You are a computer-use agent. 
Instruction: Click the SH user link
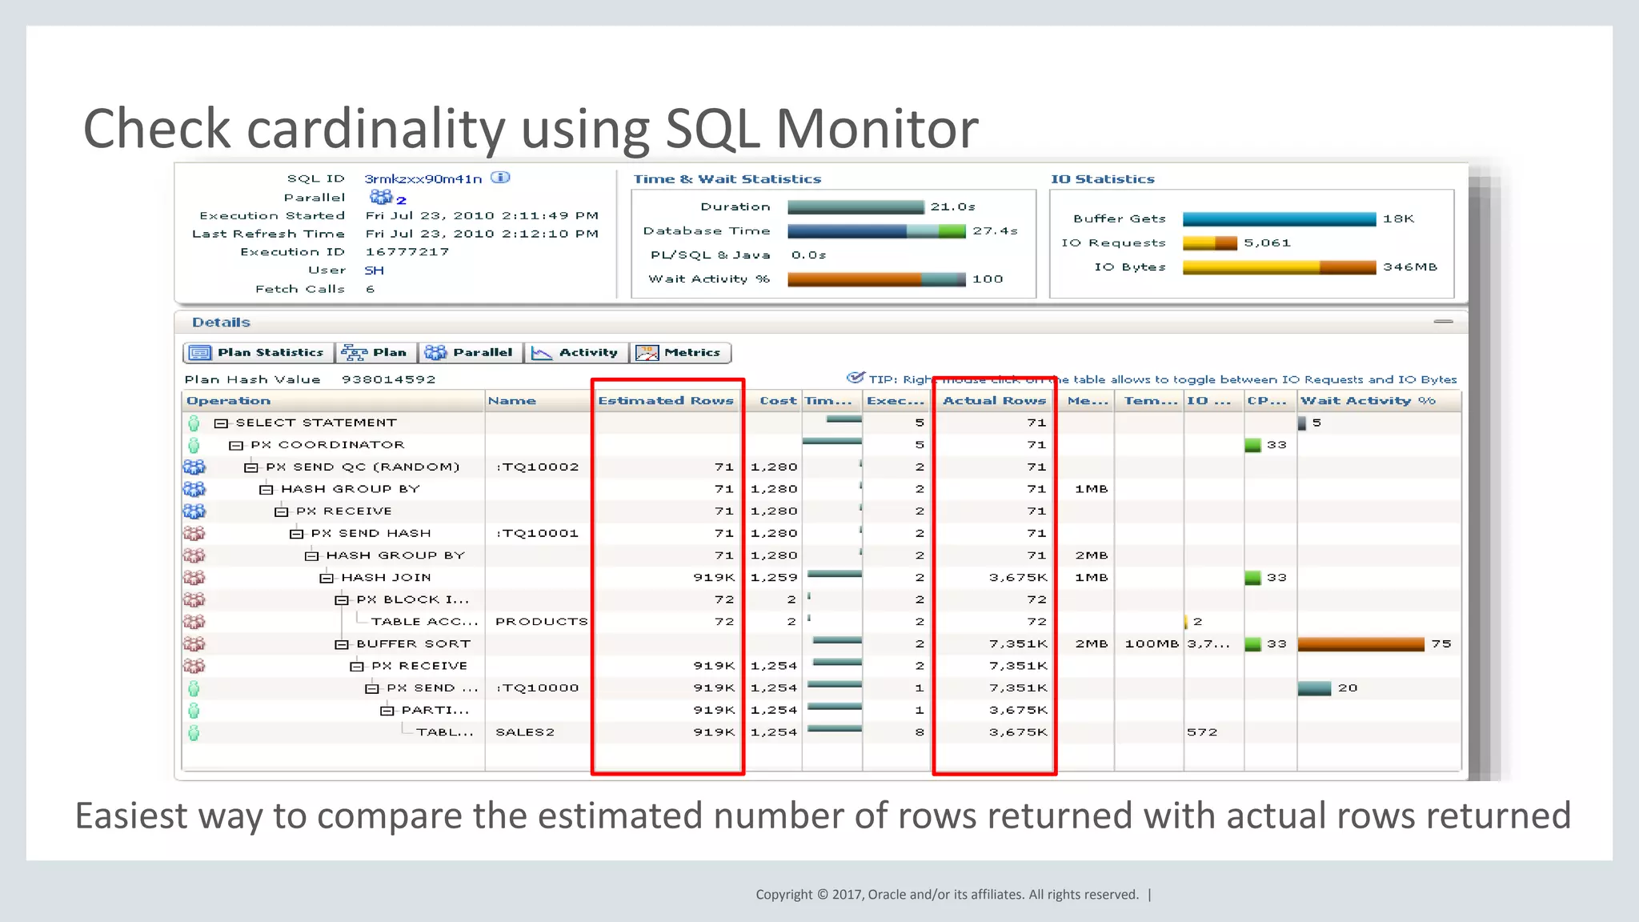point(375,271)
